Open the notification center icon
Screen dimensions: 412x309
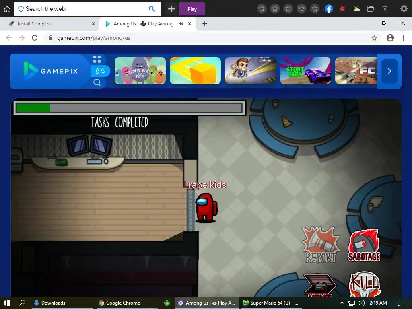pyautogui.click(x=399, y=303)
